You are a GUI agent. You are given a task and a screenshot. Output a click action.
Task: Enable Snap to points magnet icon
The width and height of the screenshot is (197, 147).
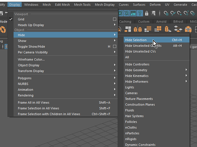click(x=179, y=13)
